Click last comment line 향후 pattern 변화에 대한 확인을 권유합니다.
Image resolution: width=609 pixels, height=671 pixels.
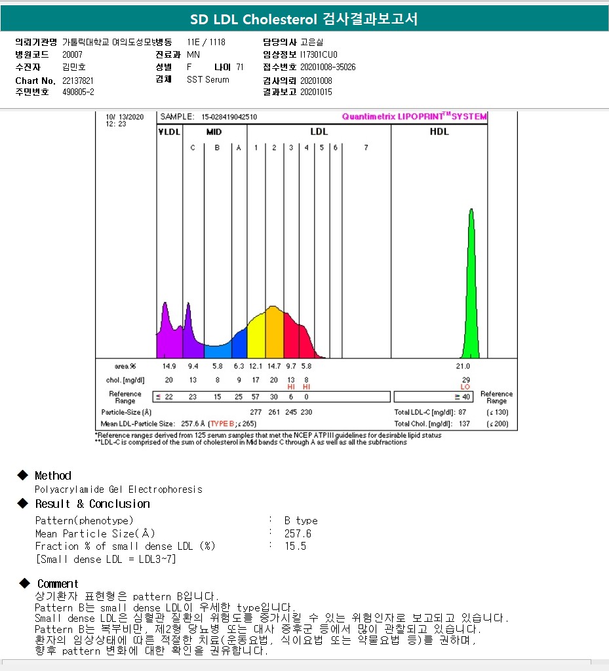click(151, 651)
